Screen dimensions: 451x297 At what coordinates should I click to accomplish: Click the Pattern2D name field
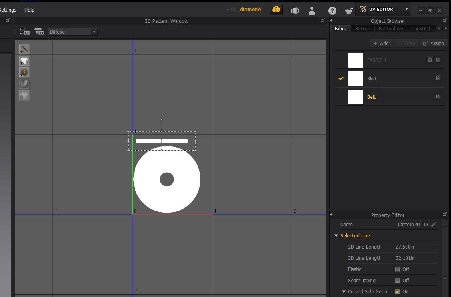[x=413, y=224]
